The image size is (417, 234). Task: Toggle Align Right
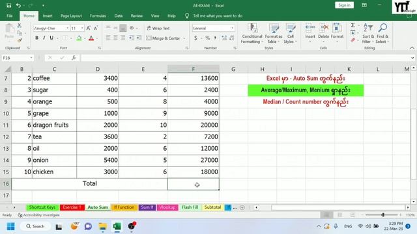point(123,38)
